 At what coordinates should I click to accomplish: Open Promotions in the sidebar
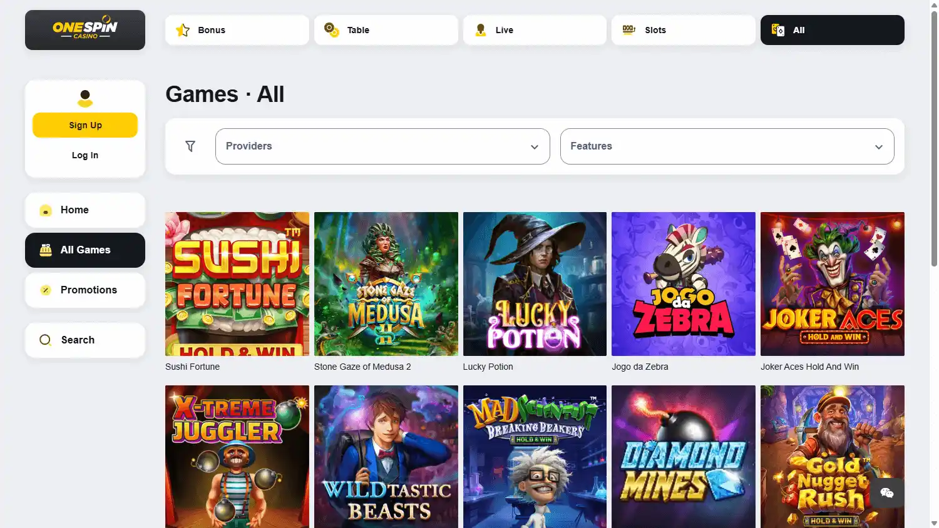tap(85, 290)
